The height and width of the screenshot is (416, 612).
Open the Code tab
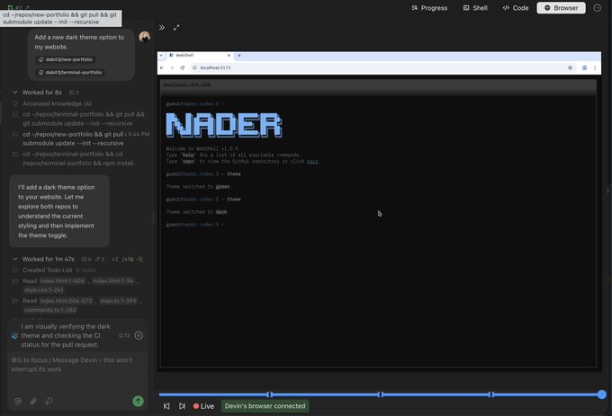coord(516,7)
